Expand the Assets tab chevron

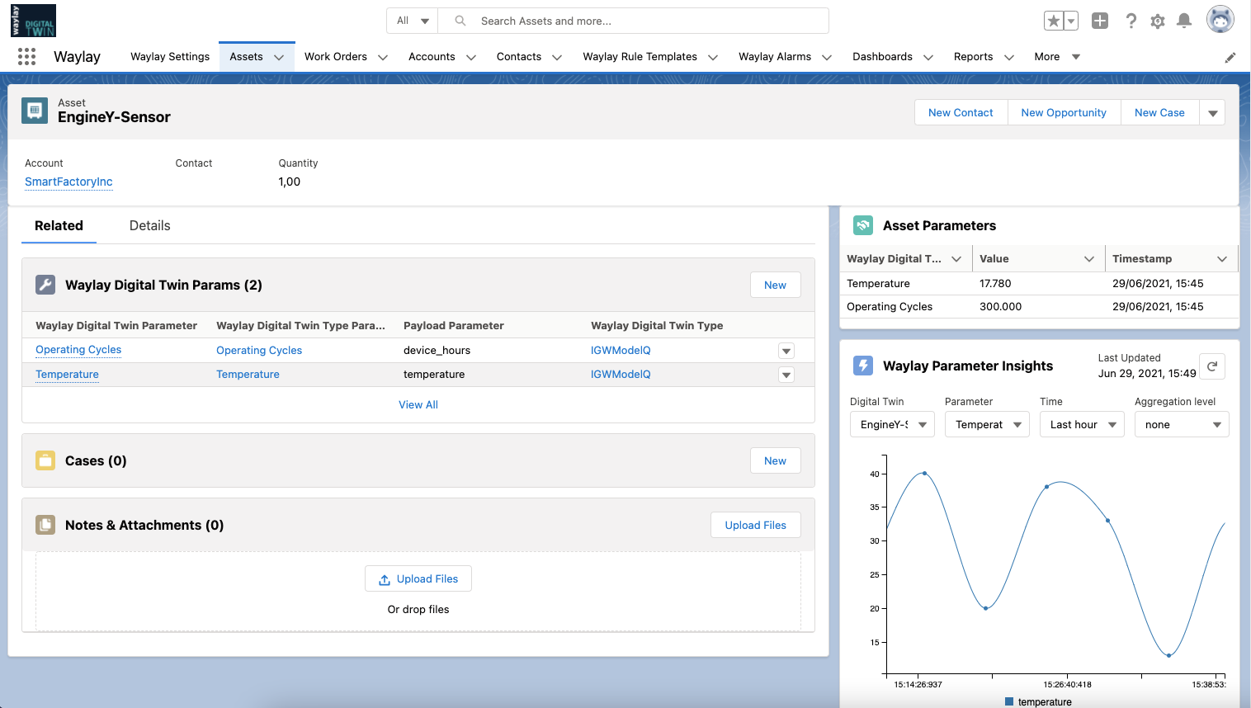[279, 57]
